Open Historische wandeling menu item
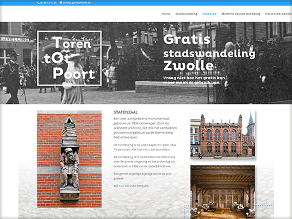 (x=279, y=14)
